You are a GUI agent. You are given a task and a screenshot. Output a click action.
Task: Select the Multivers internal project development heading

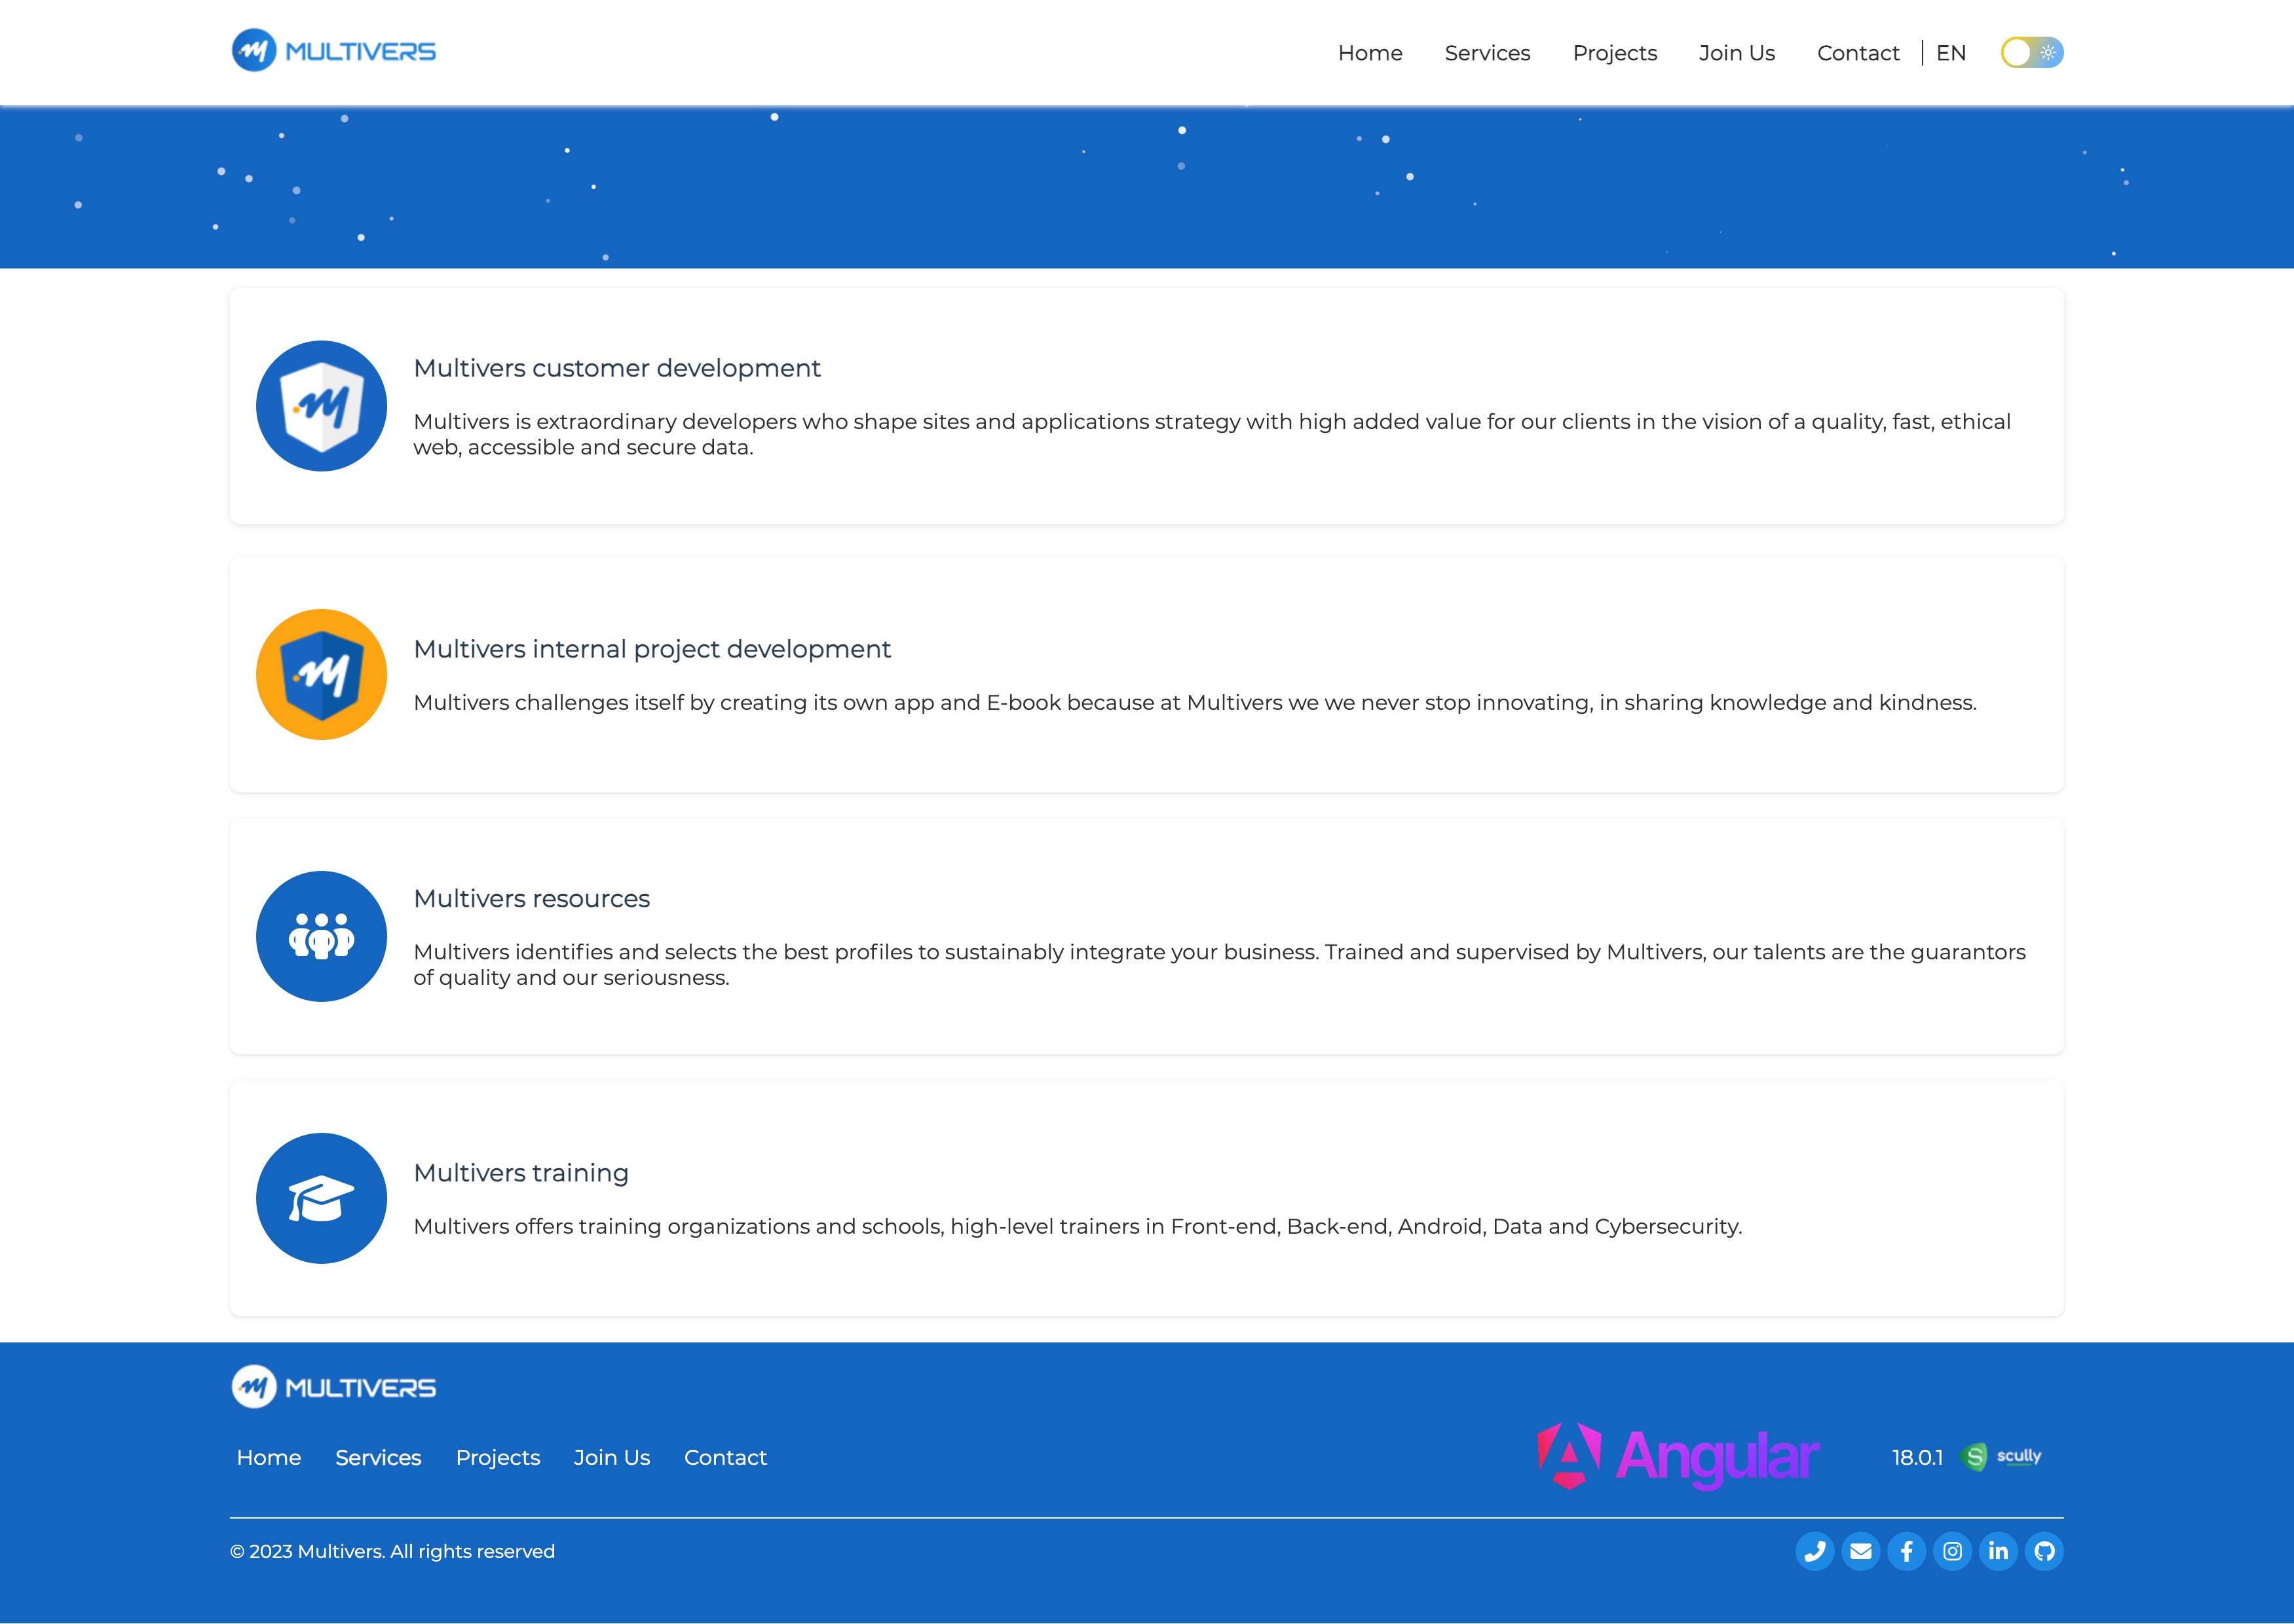[x=652, y=649]
